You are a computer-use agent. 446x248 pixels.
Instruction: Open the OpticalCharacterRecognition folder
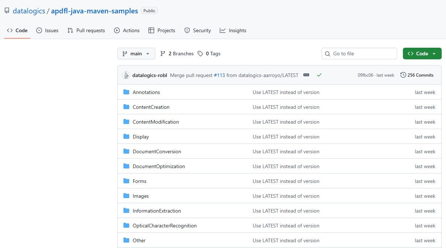click(x=164, y=226)
